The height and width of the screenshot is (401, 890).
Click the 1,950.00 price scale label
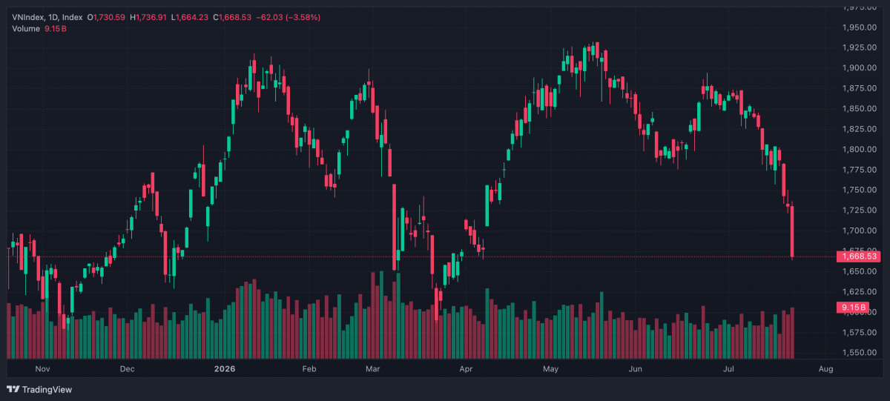coord(860,27)
